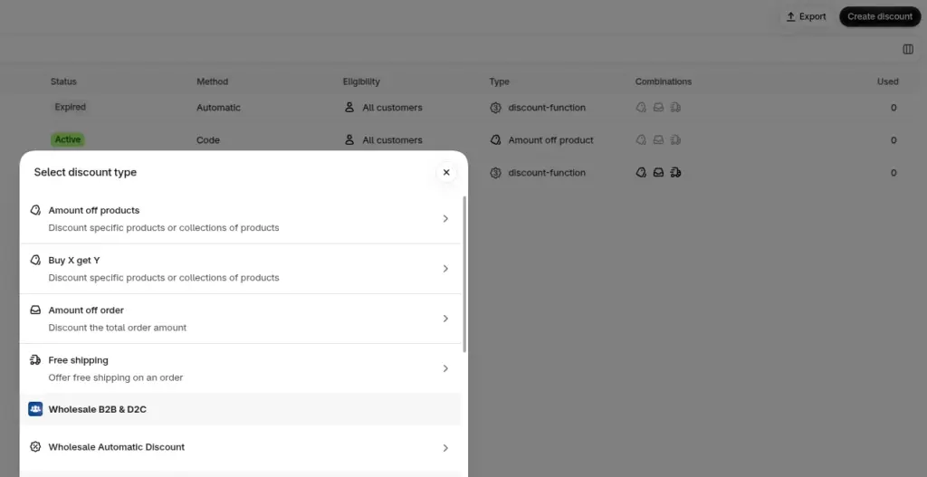Click order combination icon in Expired row
This screenshot has width=927, height=477.
tap(658, 108)
